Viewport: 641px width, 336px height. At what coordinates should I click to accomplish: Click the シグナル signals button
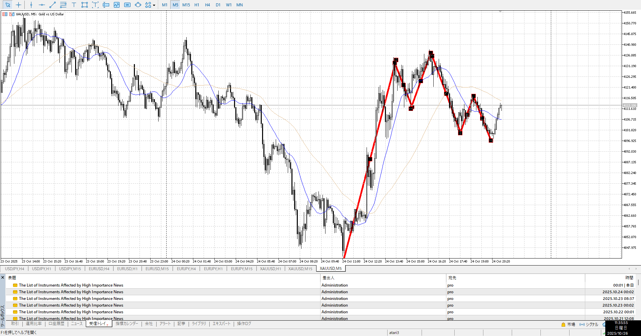pyautogui.click(x=589, y=324)
